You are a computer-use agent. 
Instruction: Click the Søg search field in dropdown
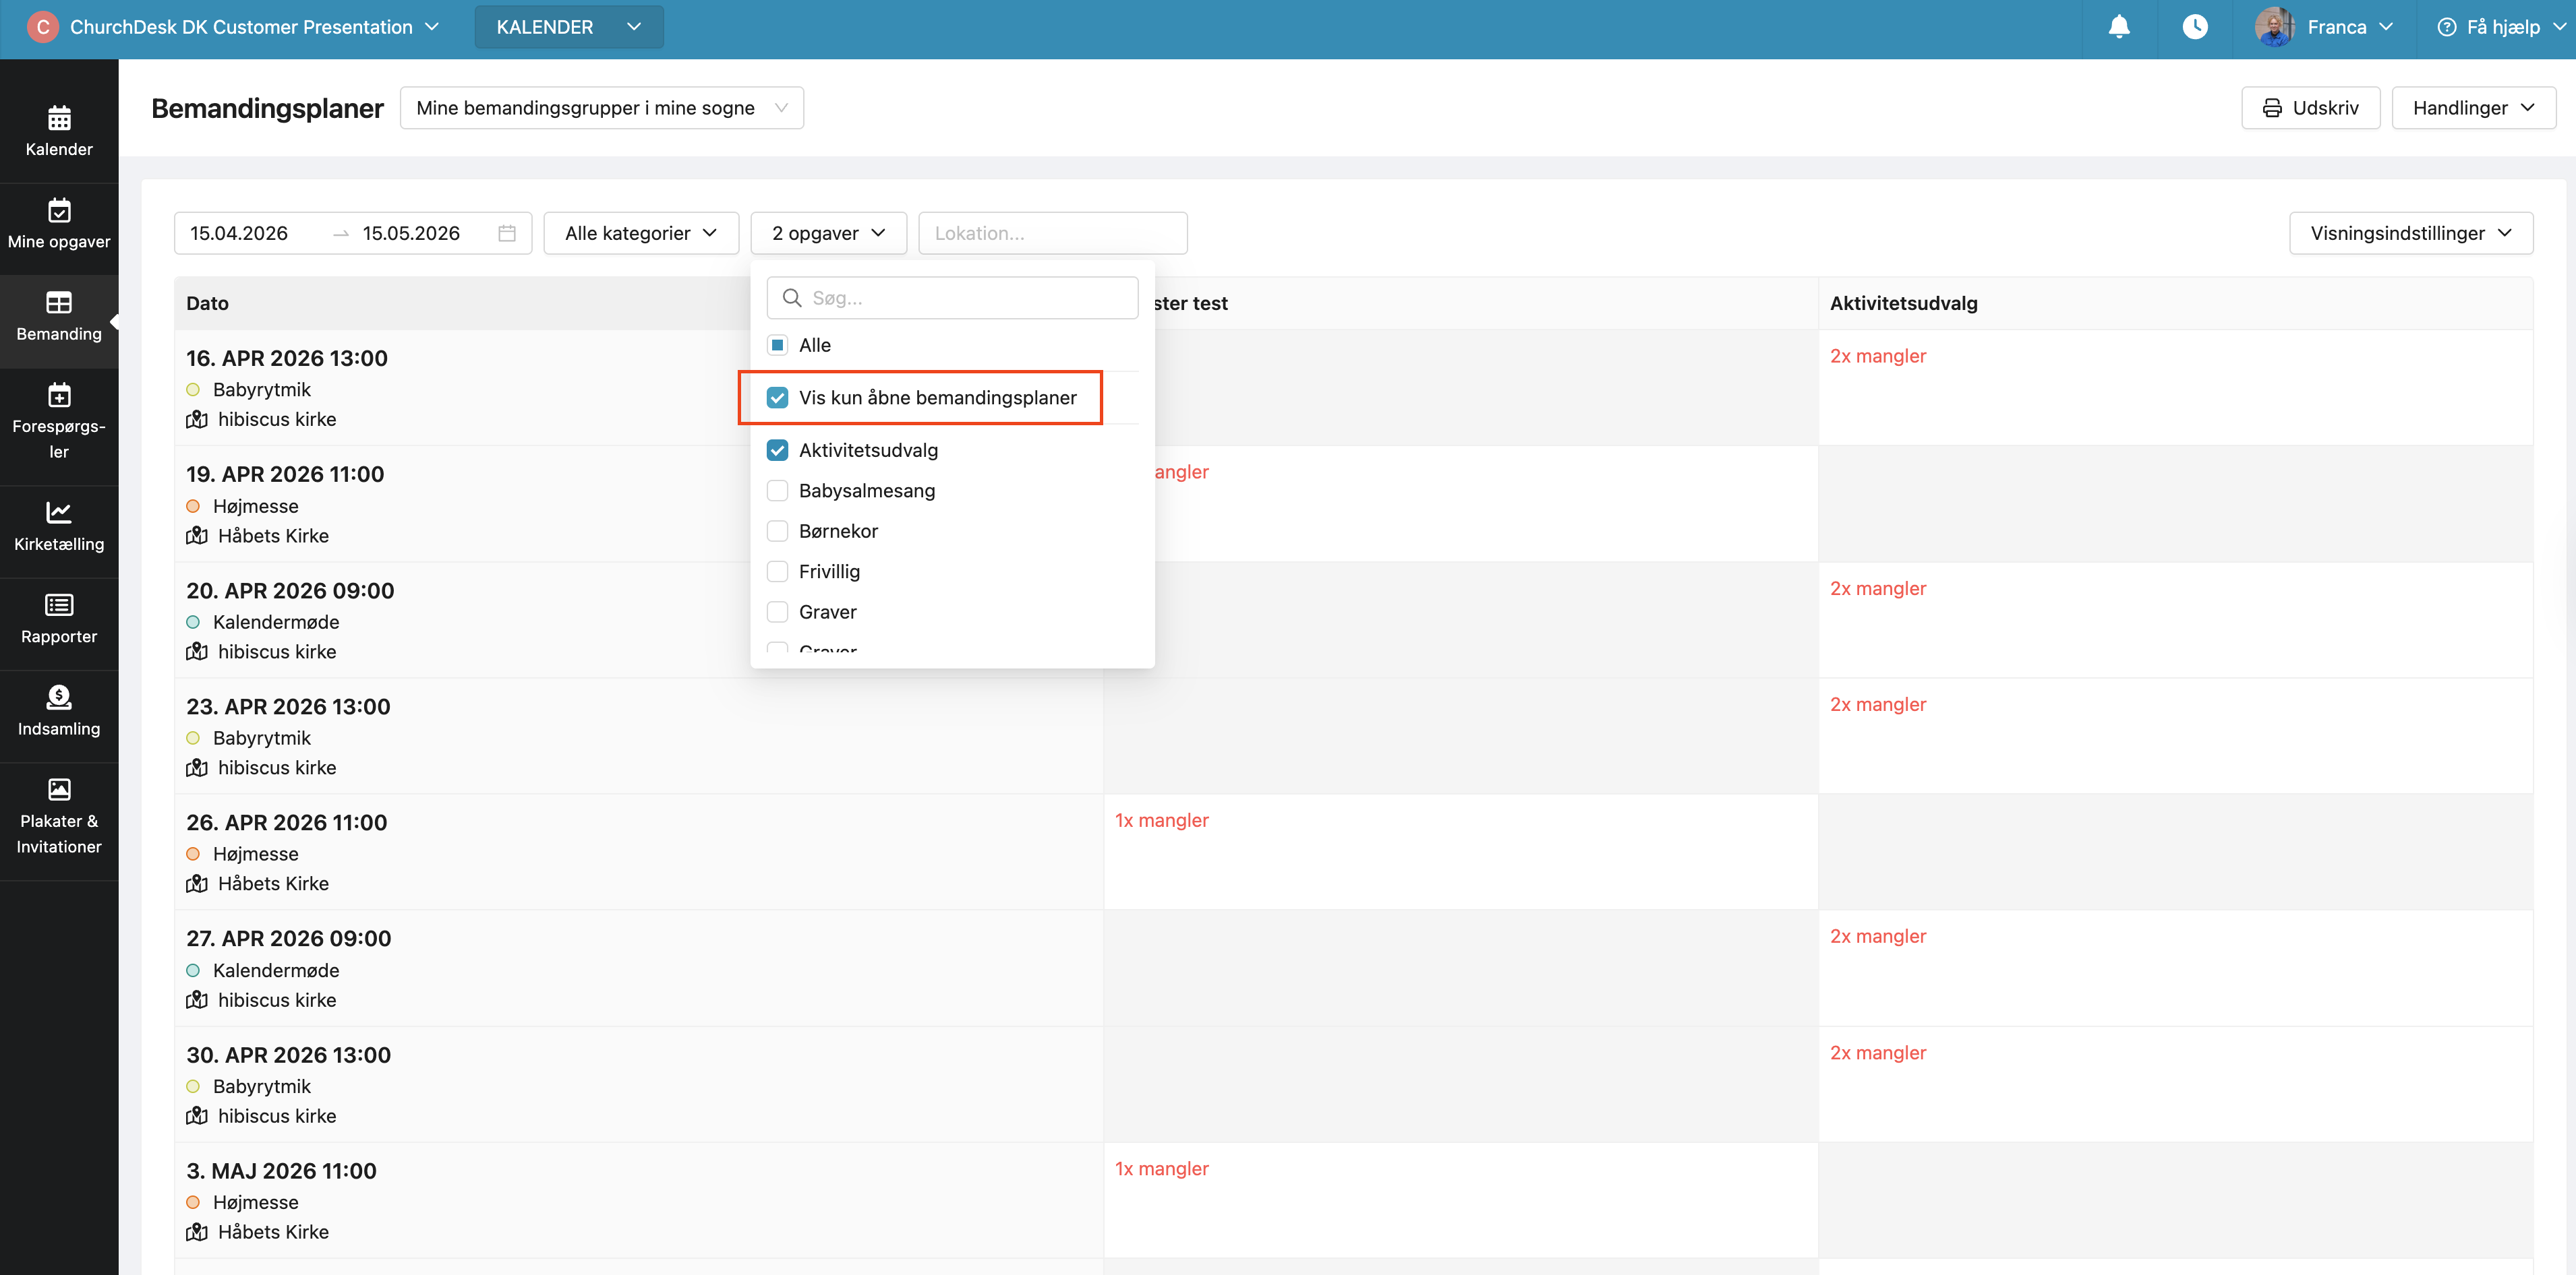(x=965, y=298)
